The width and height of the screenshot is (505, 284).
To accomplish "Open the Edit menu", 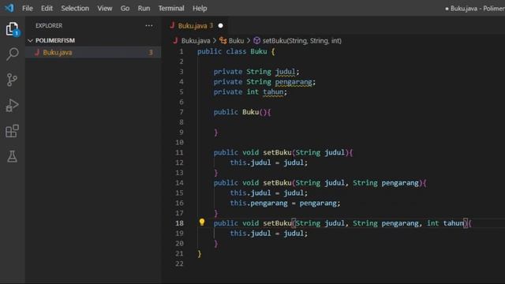I will click(47, 8).
